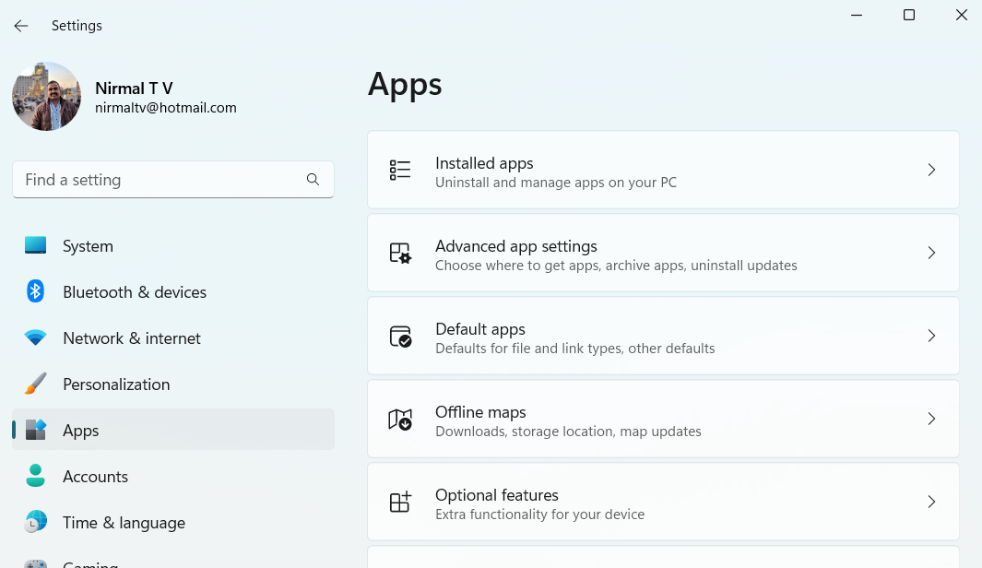Expand Optional features chevron arrow
Screen dimensions: 982x568
point(931,502)
